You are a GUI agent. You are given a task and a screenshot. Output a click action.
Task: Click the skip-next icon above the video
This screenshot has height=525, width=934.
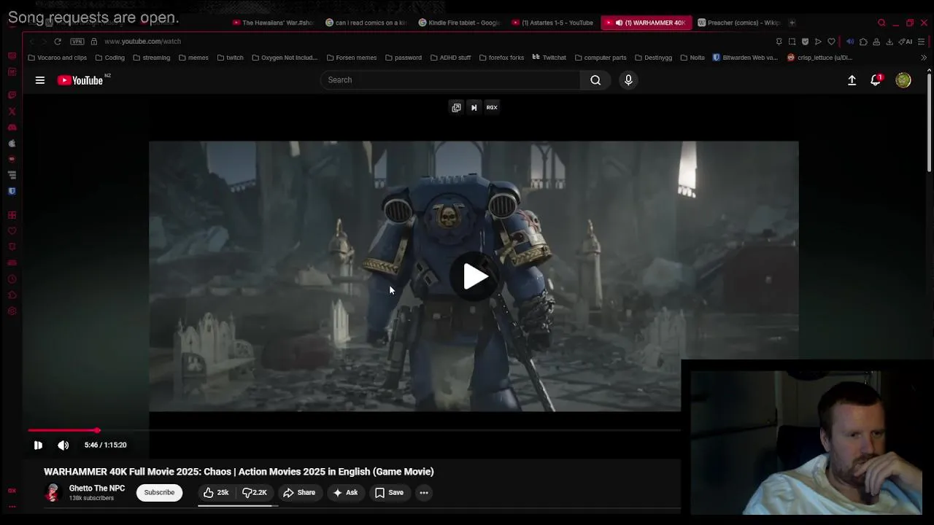[x=474, y=107]
